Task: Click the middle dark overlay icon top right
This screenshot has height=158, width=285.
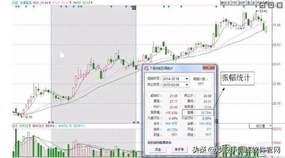Action: [271, 5]
